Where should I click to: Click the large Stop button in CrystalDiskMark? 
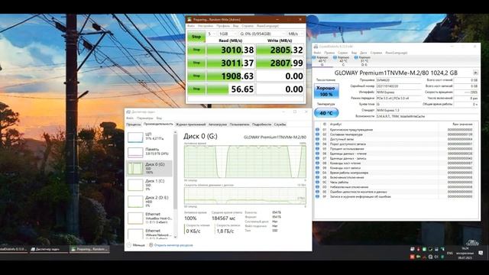coord(196,37)
